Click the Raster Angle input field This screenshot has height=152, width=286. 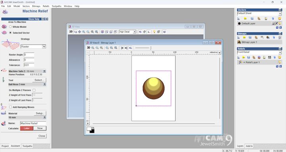coord(29,55)
